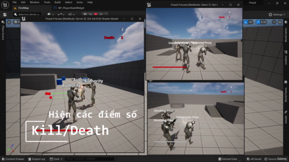Click the Unreal Engine logo icon

(5, 5)
